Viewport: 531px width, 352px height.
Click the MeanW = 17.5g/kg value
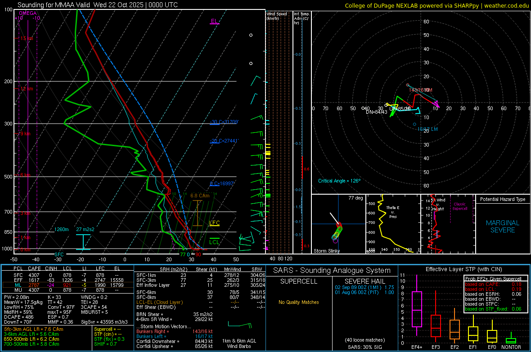23,302
